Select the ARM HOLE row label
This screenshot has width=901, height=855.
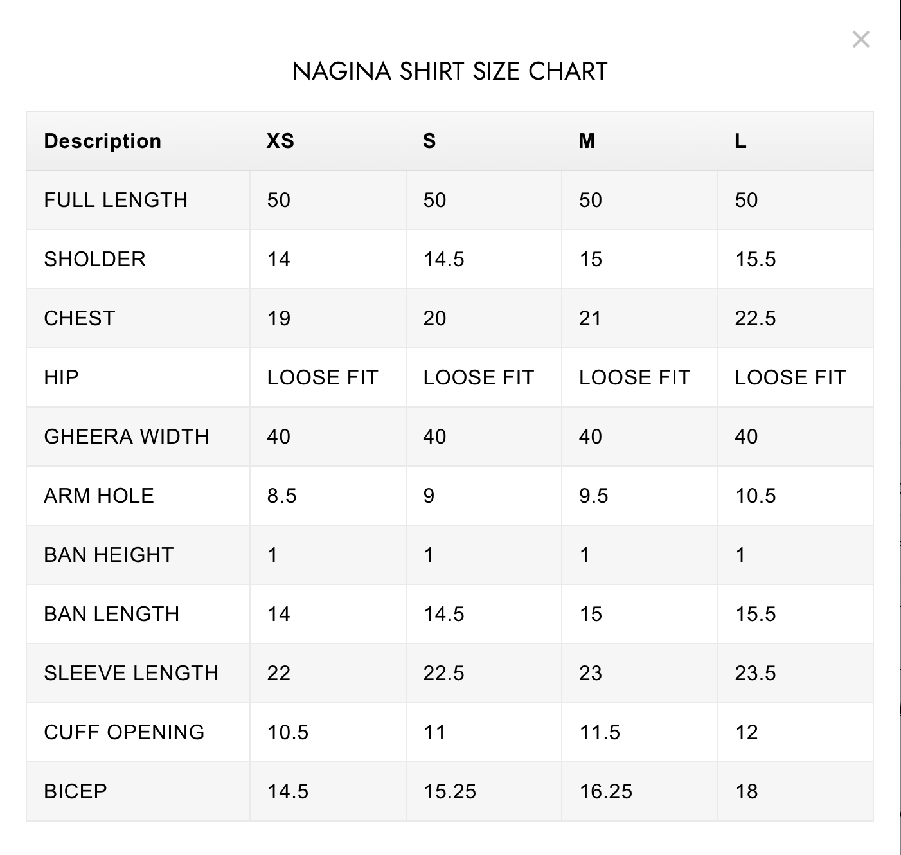point(99,496)
